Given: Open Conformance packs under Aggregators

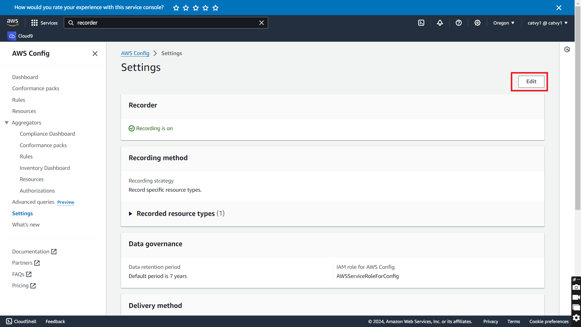Looking at the screenshot, I should (x=43, y=145).
